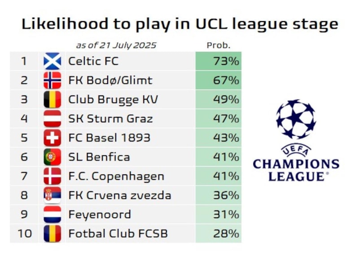Viewport: 359px width, 259px height.
Task: Open the Club Brugge KV entry
Action: click(x=113, y=99)
